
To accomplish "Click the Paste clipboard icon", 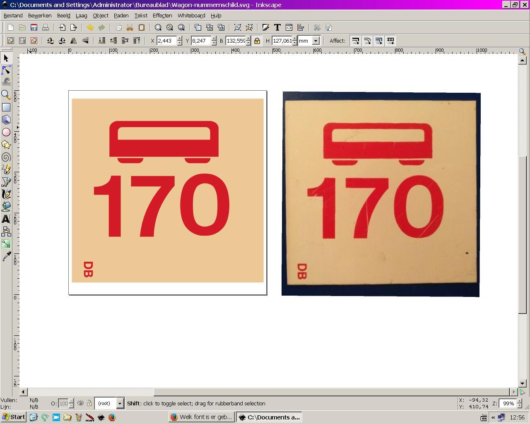I will (x=142, y=27).
